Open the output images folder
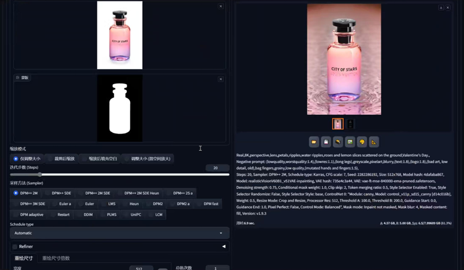Image resolution: width=464 pixels, height=270 pixels. tap(314, 142)
